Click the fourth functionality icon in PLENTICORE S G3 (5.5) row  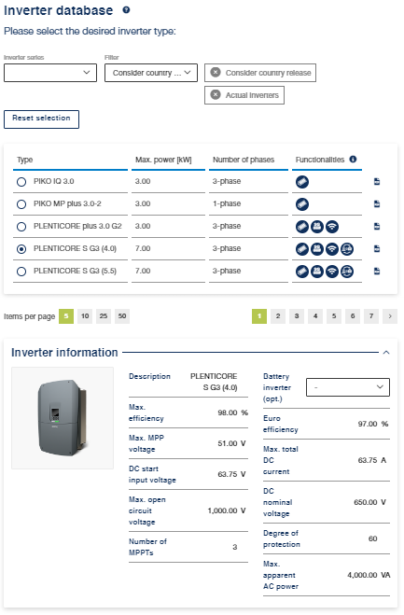click(x=347, y=271)
